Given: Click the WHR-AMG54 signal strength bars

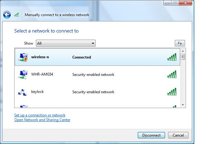Looking at the screenshot, I should pos(172,74).
